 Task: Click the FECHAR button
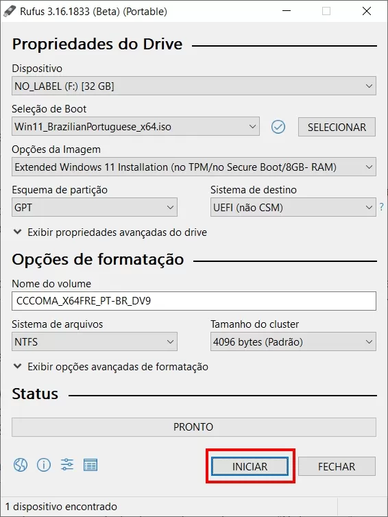pos(337,466)
